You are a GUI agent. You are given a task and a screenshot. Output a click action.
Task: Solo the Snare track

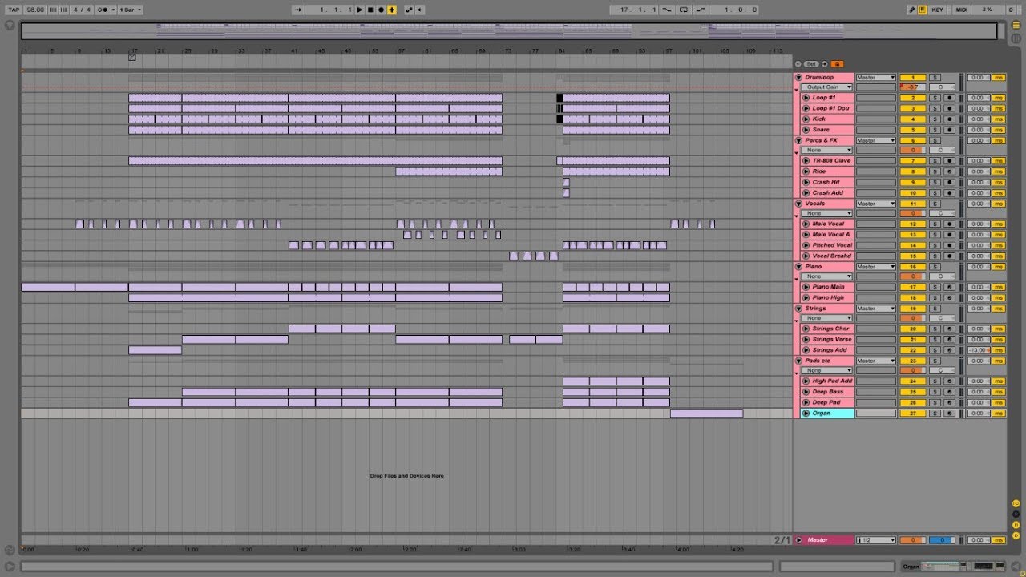pos(935,130)
